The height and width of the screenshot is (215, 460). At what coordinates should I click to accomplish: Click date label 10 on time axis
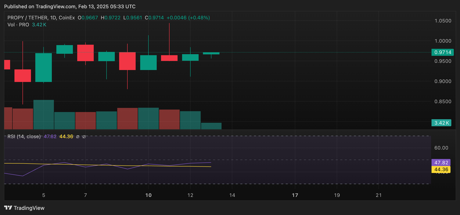point(148,195)
